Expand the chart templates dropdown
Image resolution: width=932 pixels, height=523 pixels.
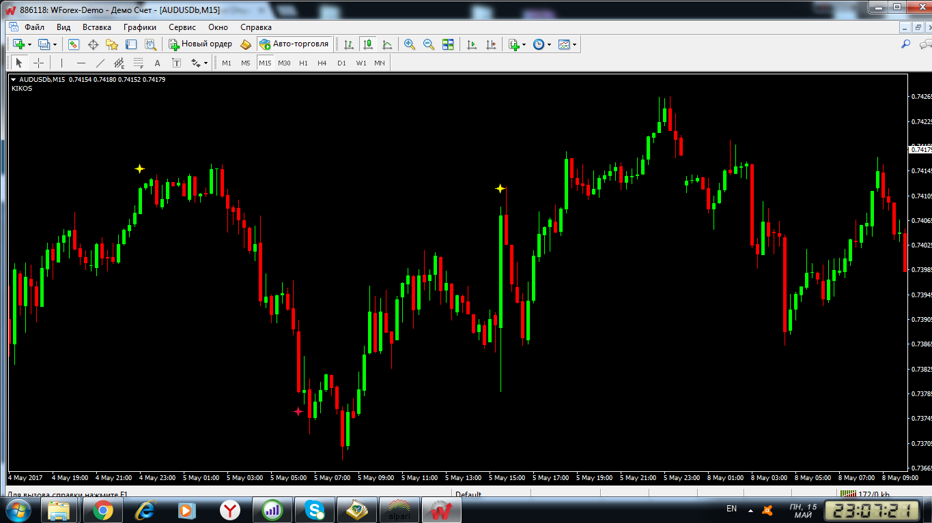[574, 44]
